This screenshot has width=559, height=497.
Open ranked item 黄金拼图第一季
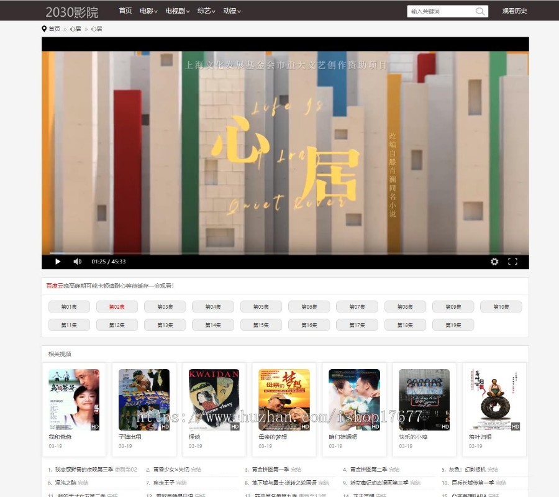[x=271, y=470]
